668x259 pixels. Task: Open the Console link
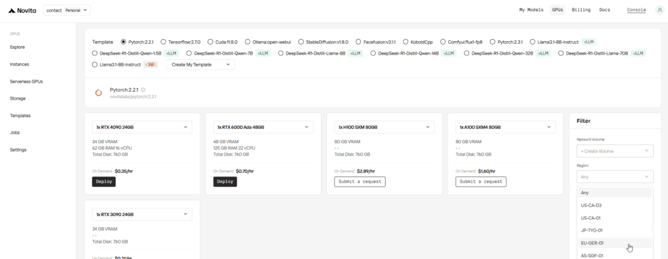point(636,10)
